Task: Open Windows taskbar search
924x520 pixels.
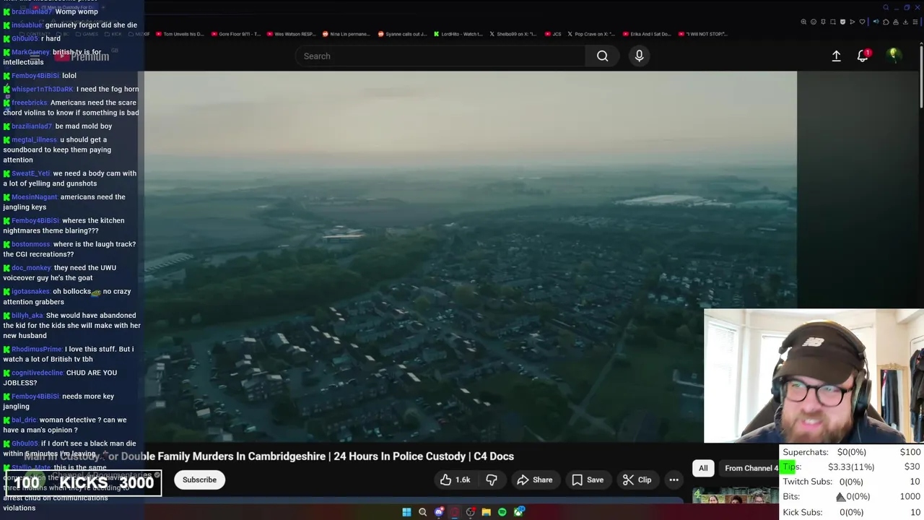Action: 422,512
